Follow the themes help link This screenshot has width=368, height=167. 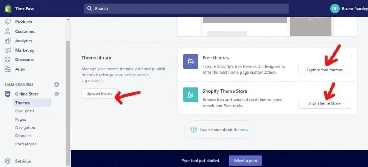click(240, 130)
